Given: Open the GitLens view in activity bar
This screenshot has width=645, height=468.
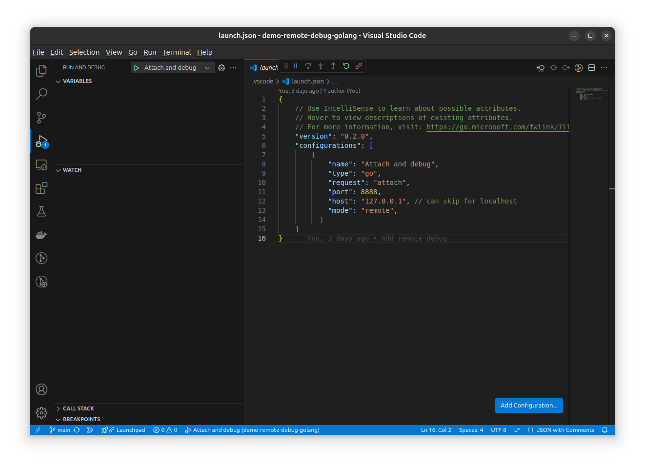Looking at the screenshot, I should pyautogui.click(x=41, y=258).
